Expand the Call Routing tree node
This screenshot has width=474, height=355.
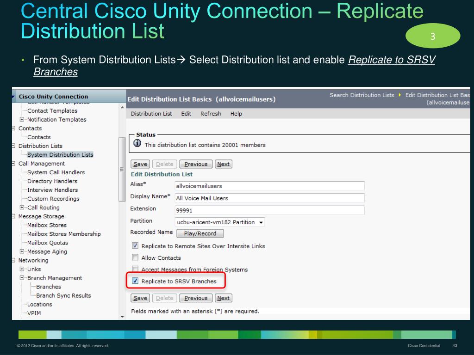coord(23,208)
